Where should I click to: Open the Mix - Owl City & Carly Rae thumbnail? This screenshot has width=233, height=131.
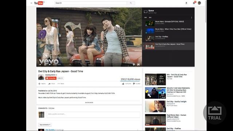[155, 79]
